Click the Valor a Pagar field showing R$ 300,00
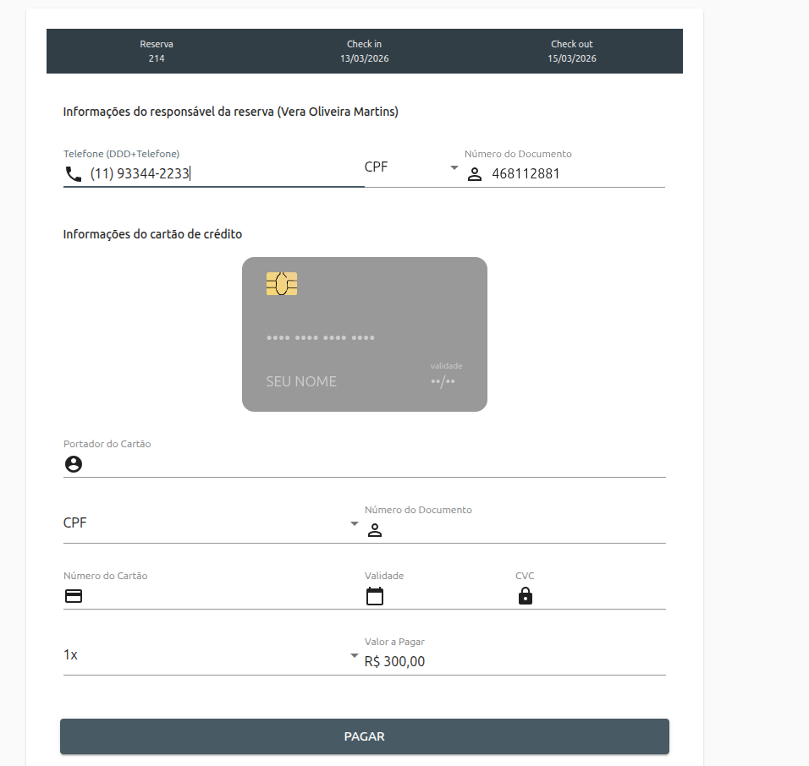This screenshot has width=809, height=766. (513, 661)
